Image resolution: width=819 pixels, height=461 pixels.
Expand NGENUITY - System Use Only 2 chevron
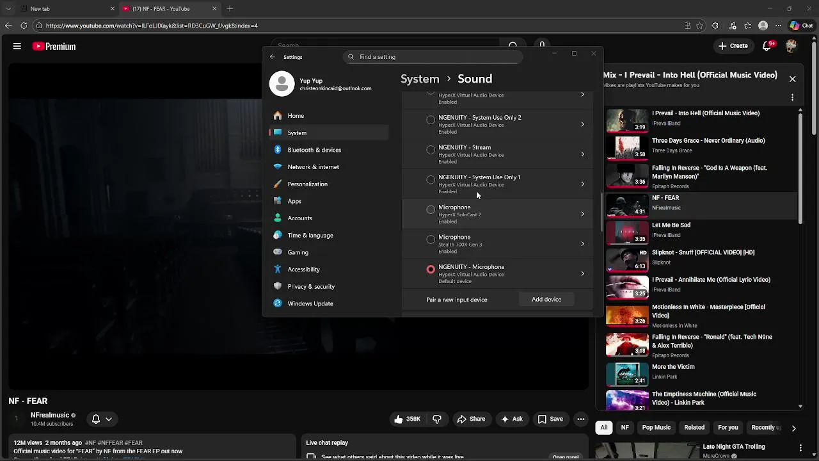582,124
